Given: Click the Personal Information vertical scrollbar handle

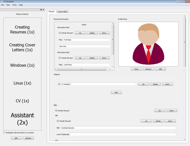Looking at the screenshot, I should tap(113, 40).
